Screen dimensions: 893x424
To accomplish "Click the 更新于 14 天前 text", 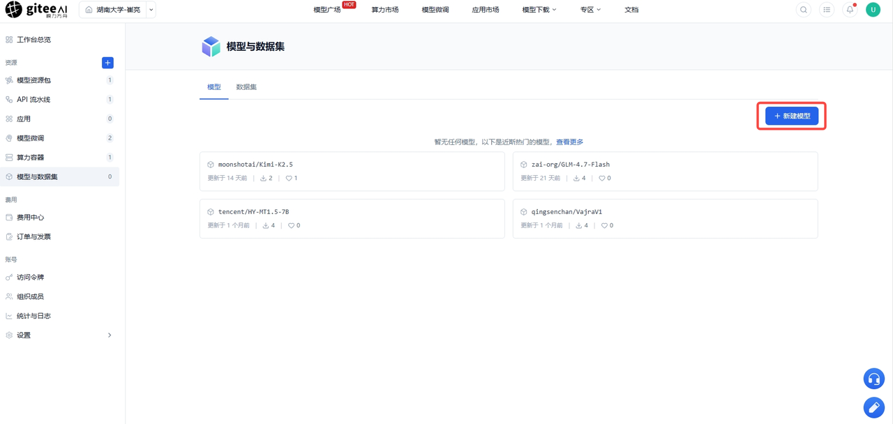I will click(227, 179).
